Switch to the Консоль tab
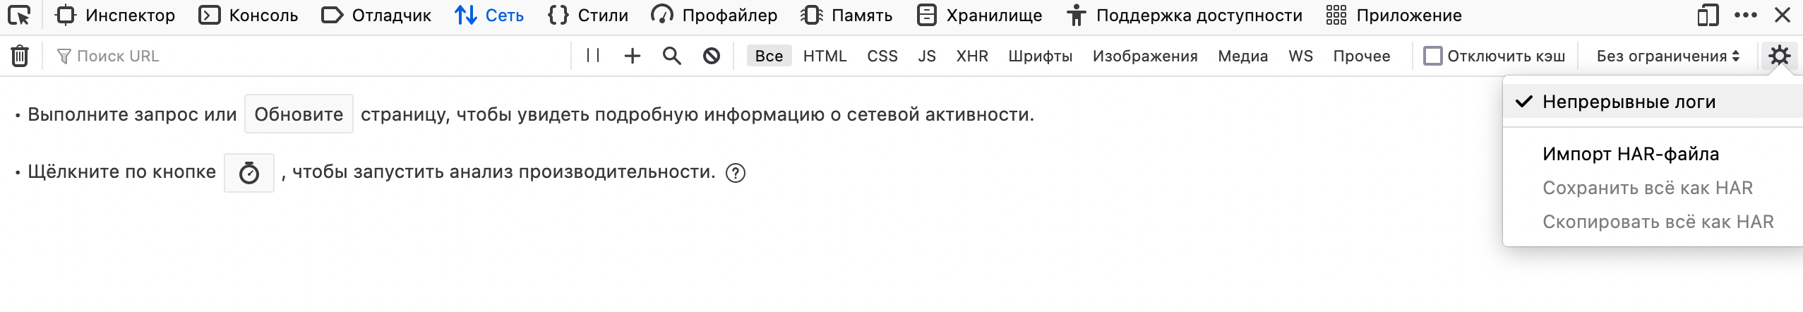1803x312 pixels. 248,15
